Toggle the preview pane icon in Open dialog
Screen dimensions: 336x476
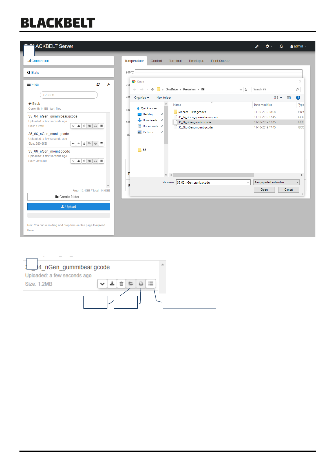coord(289,98)
